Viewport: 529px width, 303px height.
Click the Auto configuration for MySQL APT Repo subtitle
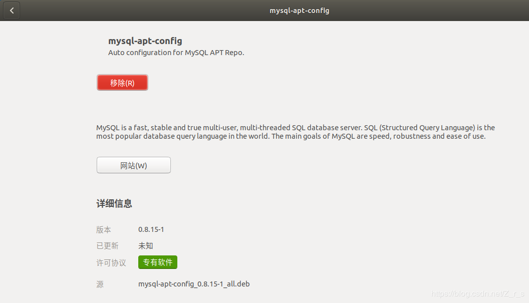[x=176, y=53]
